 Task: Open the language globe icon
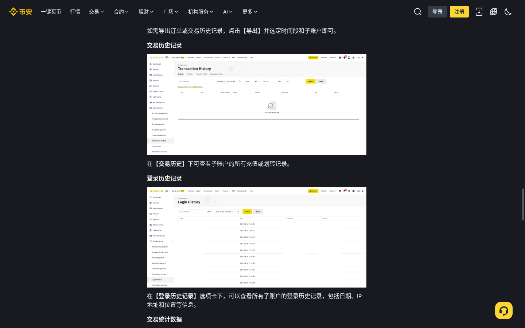[x=494, y=12]
